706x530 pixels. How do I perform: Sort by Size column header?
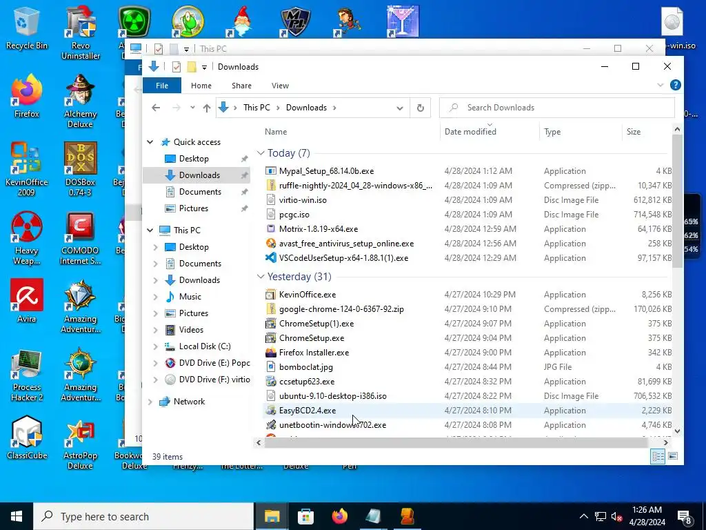click(x=634, y=132)
